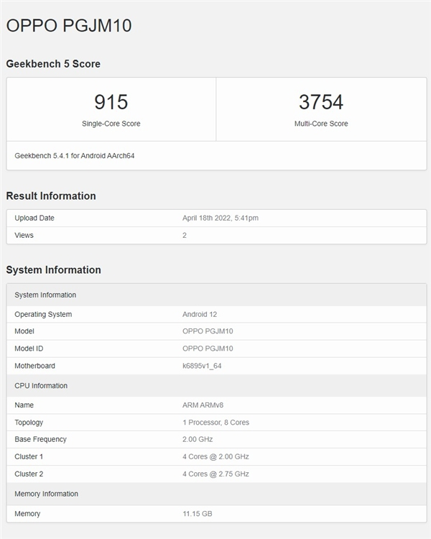The width and height of the screenshot is (431, 539).
Task: Click the Topology value 1 Processor, 8 Cores
Action: [x=215, y=423]
